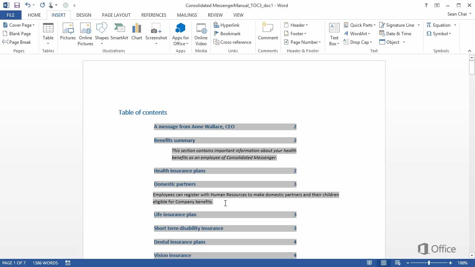Viewport: 475px width, 267px height.
Task: Switch to PAGE LAYOUT tab
Action: [x=116, y=15]
